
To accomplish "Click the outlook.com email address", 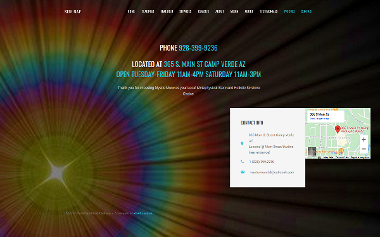I will (272, 172).
